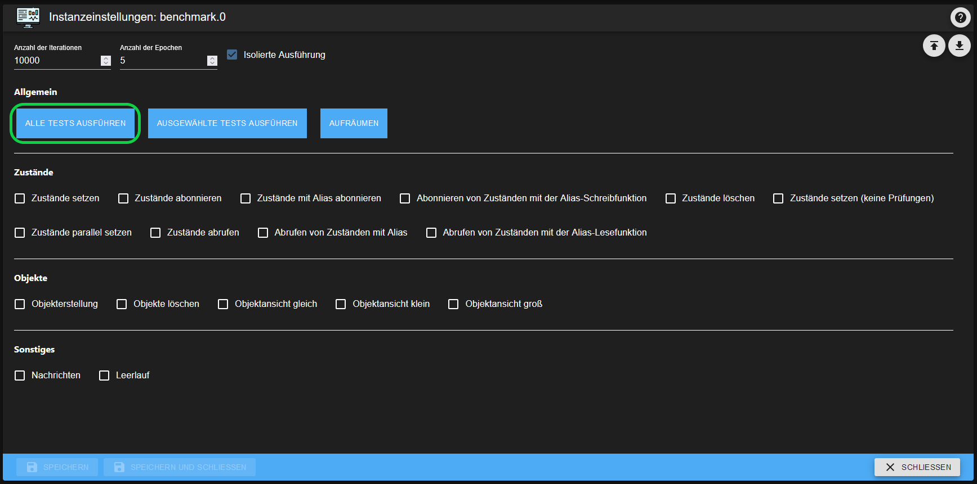Click the iterations field spinner arrows
Image resolution: width=977 pixels, height=484 pixels.
tap(106, 61)
